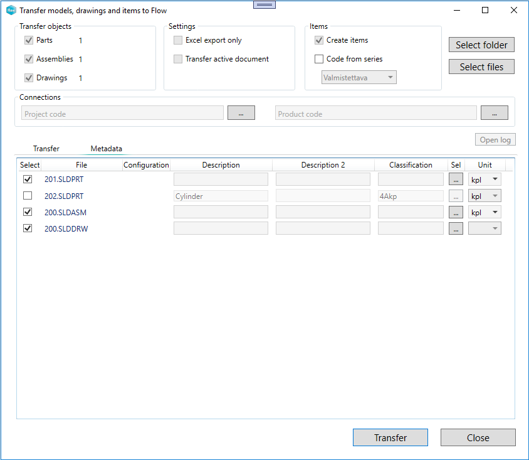Screen dimensions: 529x460
Task: Toggle the Create items checkbox
Action: pyautogui.click(x=319, y=40)
